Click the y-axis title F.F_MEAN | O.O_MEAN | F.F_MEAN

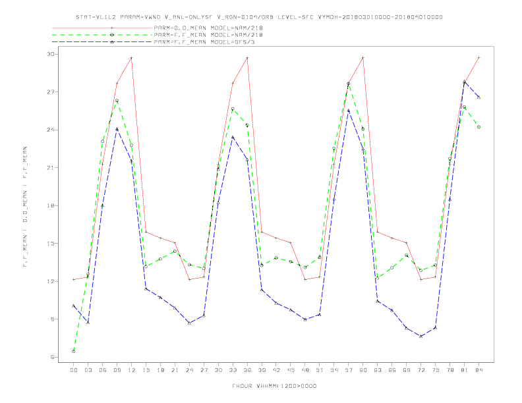pos(25,207)
